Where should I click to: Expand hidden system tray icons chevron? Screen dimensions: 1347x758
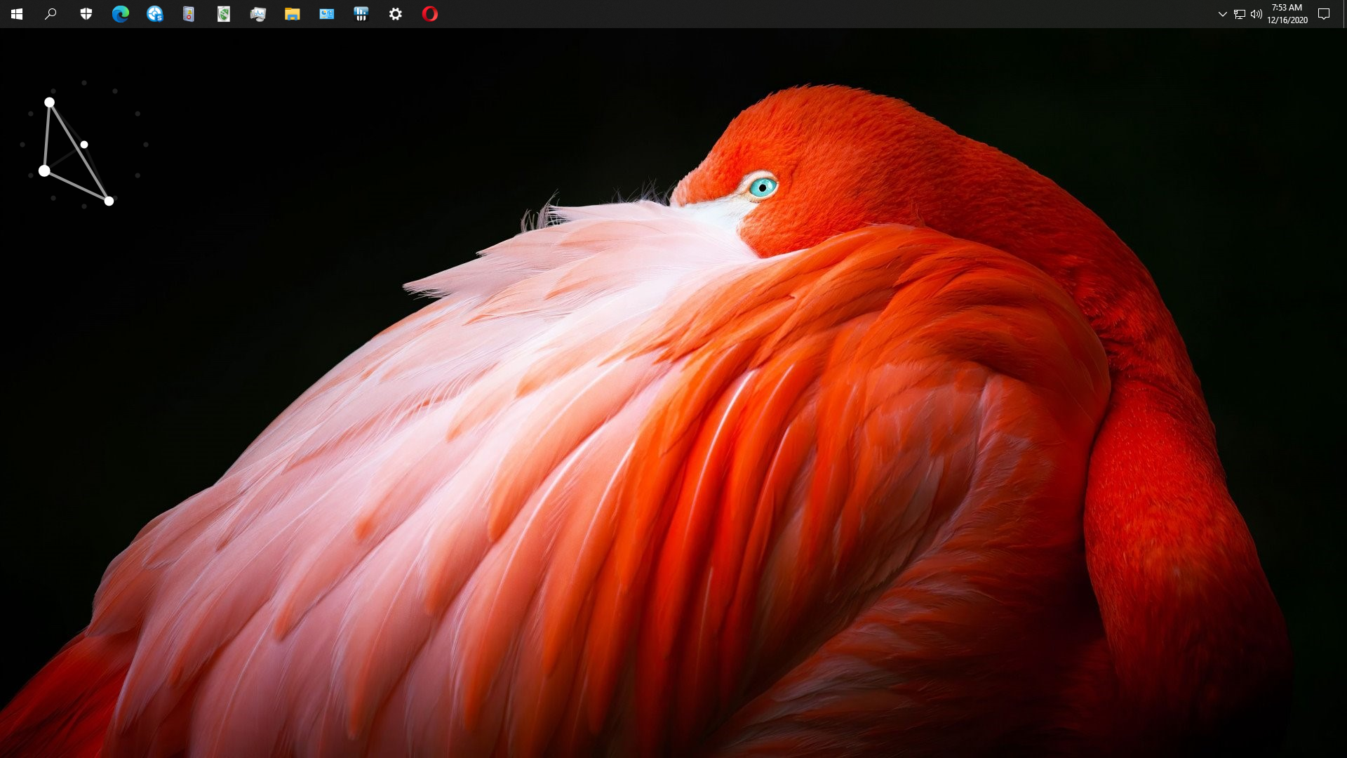1222,14
